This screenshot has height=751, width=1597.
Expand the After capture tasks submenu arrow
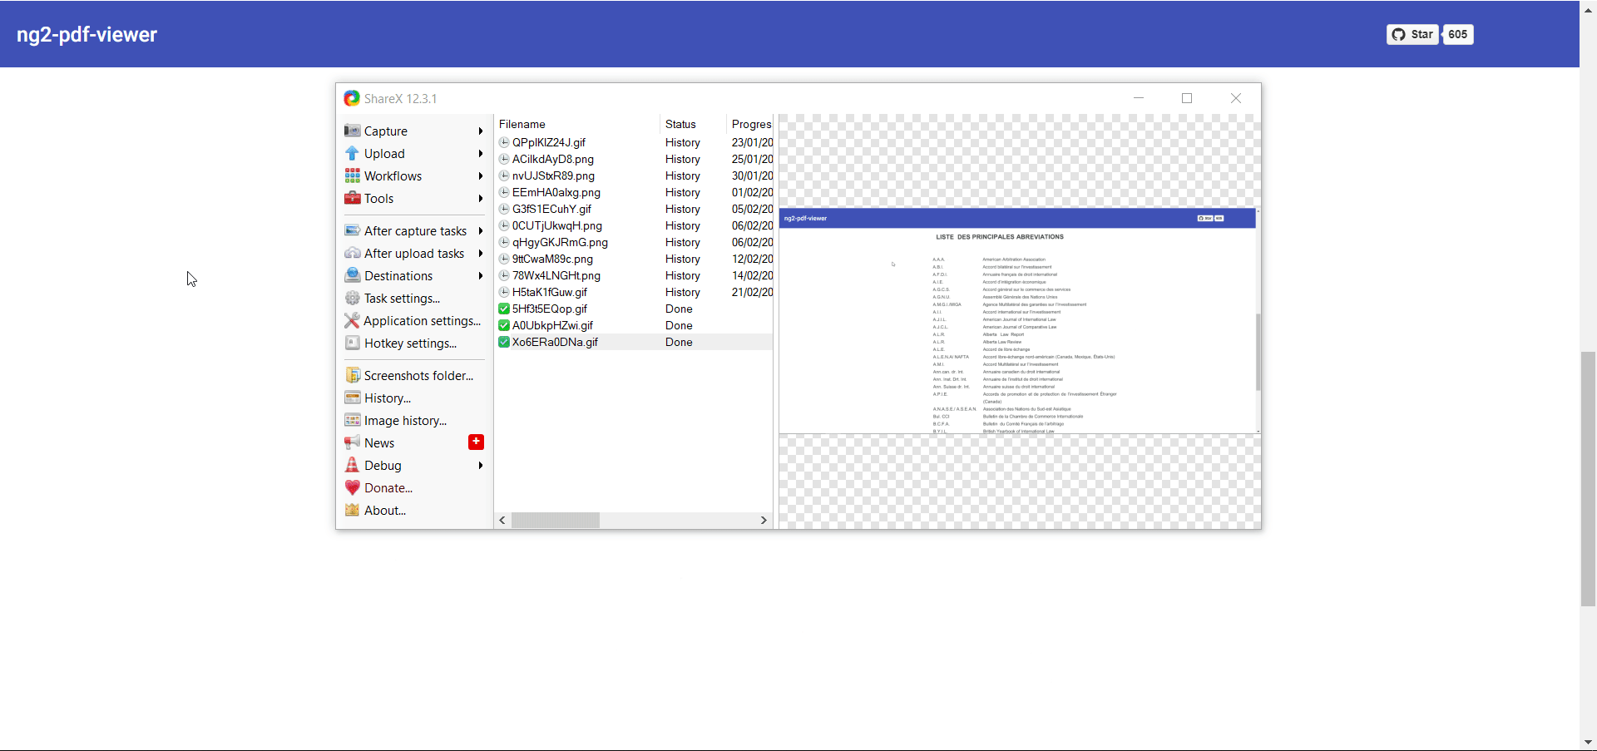[481, 230]
